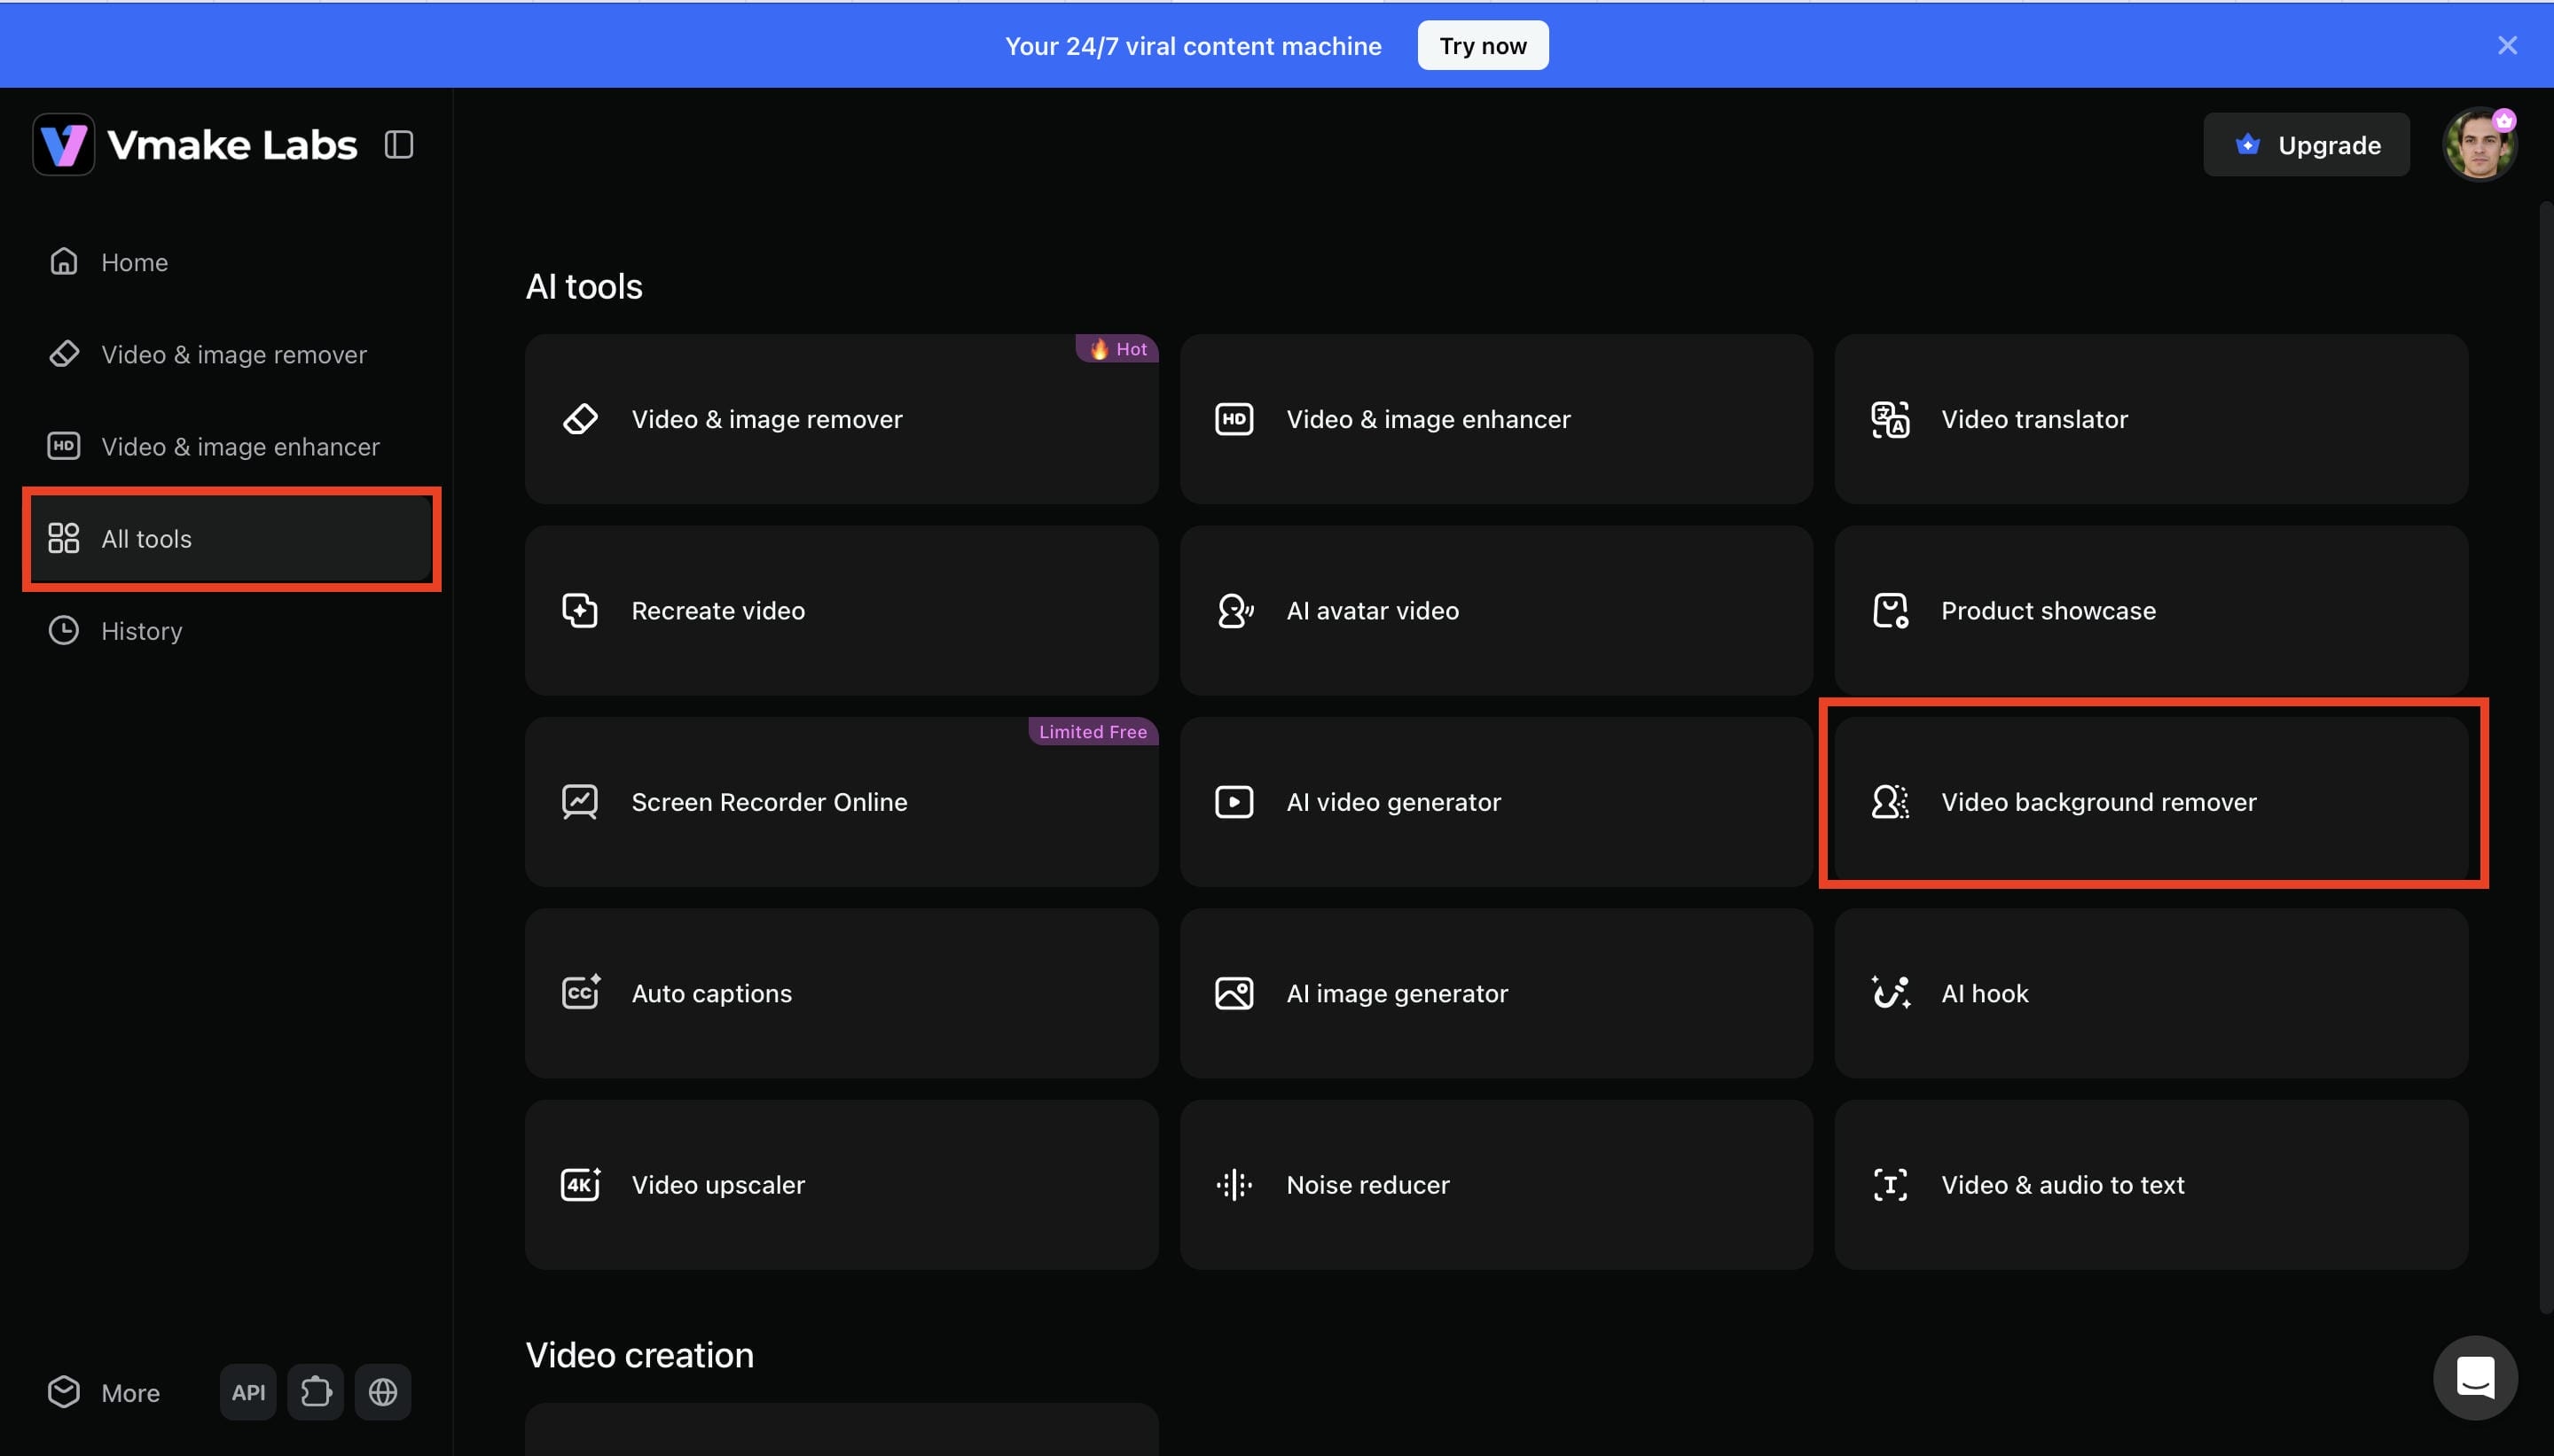The image size is (2554, 1456).
Task: Click the Upgrade button
Action: tap(2306, 145)
